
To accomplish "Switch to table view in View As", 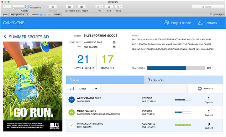I will pyautogui.click(x=49, y=15).
